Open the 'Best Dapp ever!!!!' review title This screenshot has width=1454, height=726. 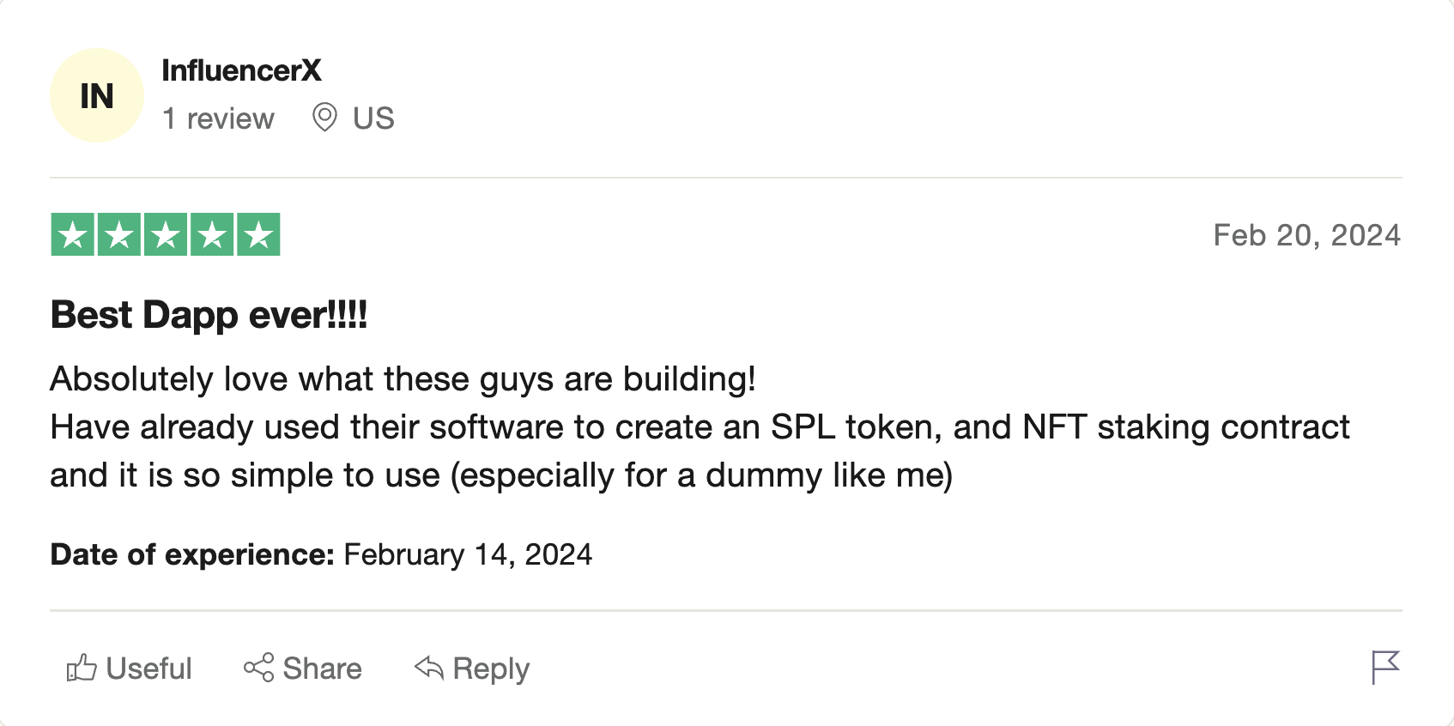pos(209,315)
